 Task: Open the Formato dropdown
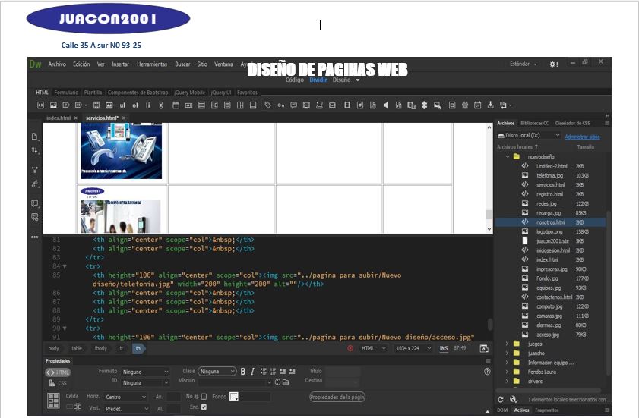[145, 372]
